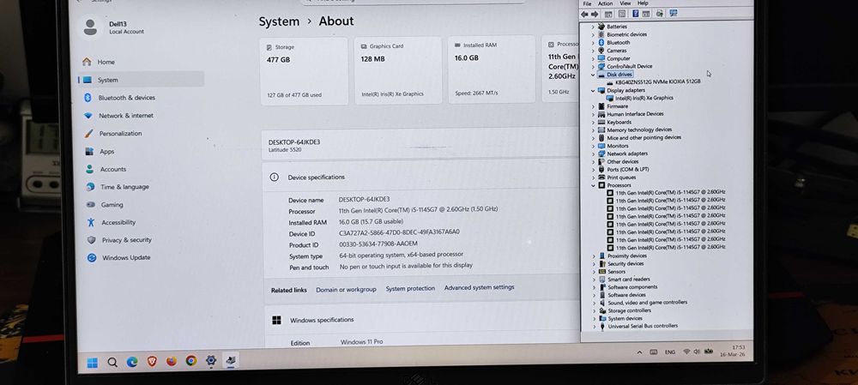Open Domain or workgroup link
The image size is (858, 385).
(x=346, y=289)
